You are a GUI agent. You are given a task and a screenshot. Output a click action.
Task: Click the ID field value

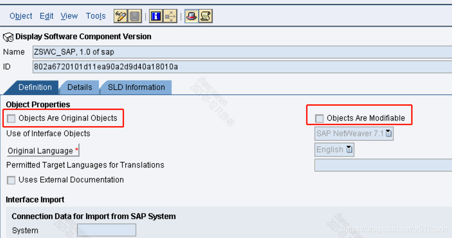tap(242, 67)
